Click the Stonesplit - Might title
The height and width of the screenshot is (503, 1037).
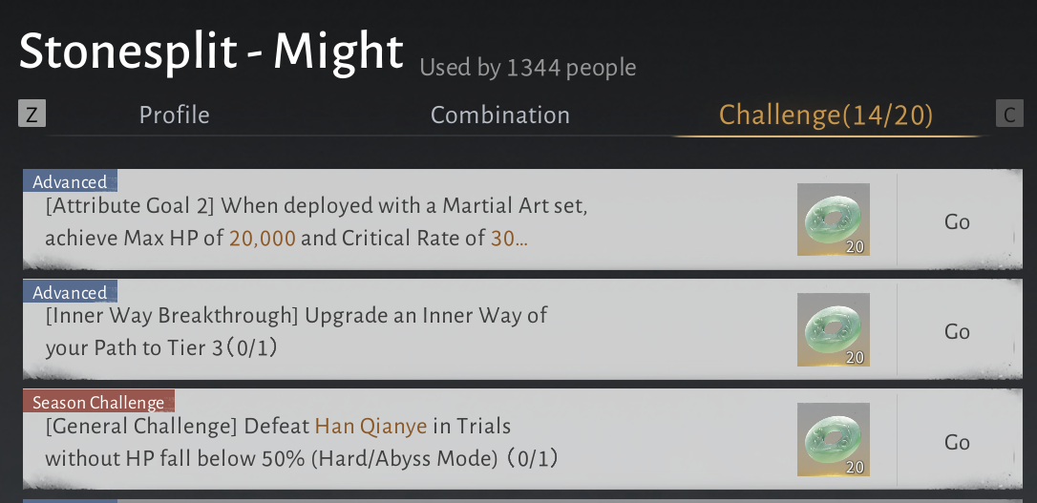[x=211, y=51]
